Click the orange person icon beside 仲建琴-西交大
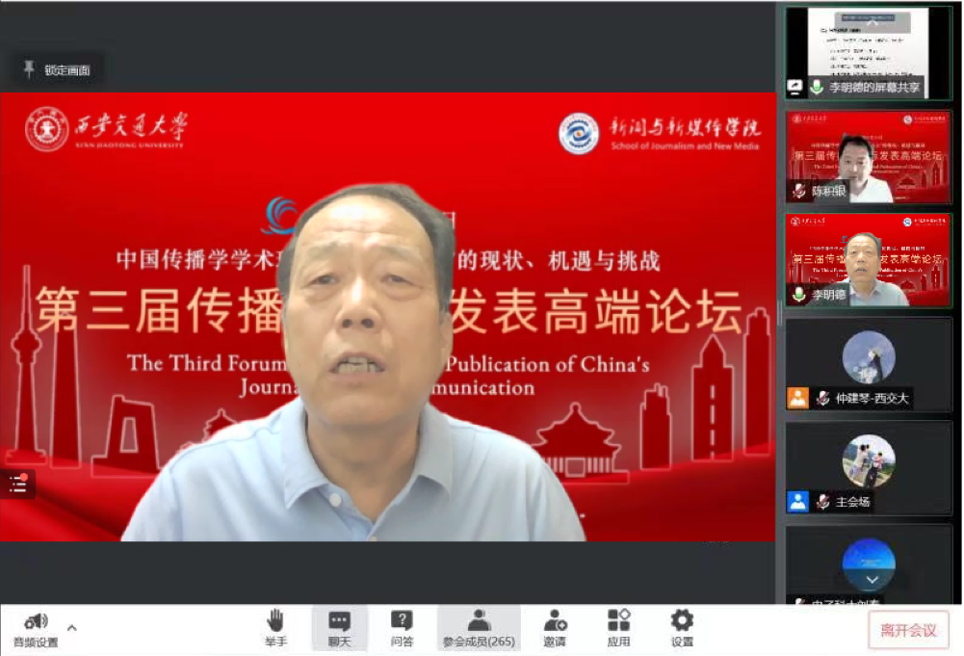The width and height of the screenshot is (964, 656). [798, 398]
